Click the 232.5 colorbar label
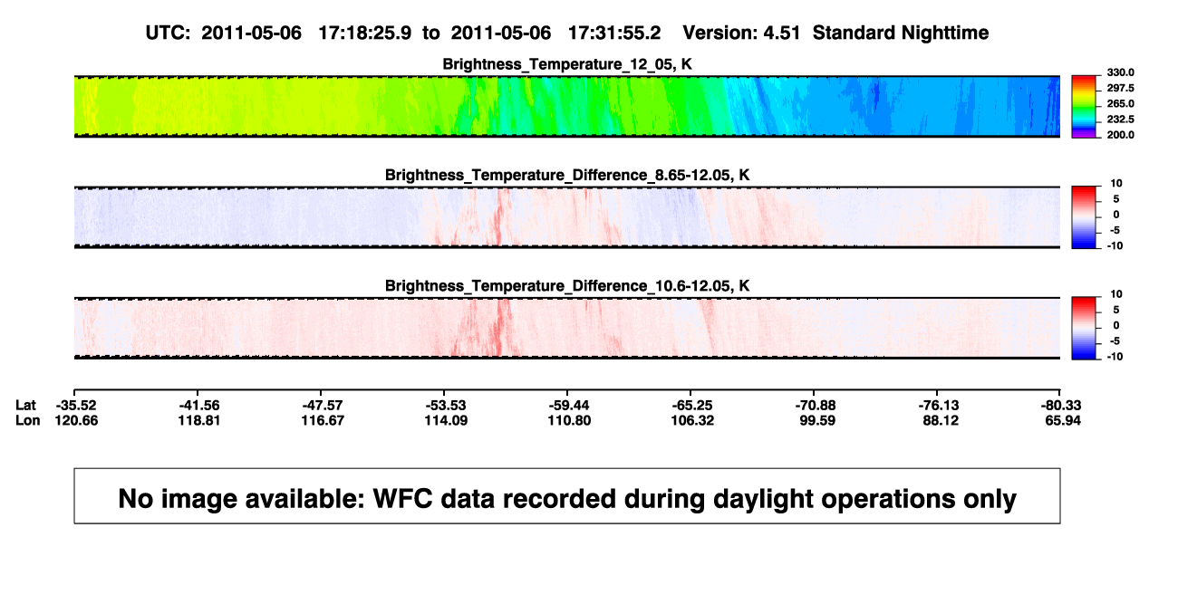 [x=1122, y=120]
